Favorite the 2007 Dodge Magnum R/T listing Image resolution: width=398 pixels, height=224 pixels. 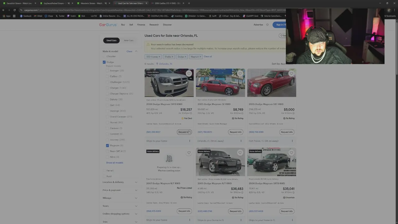coord(189,153)
